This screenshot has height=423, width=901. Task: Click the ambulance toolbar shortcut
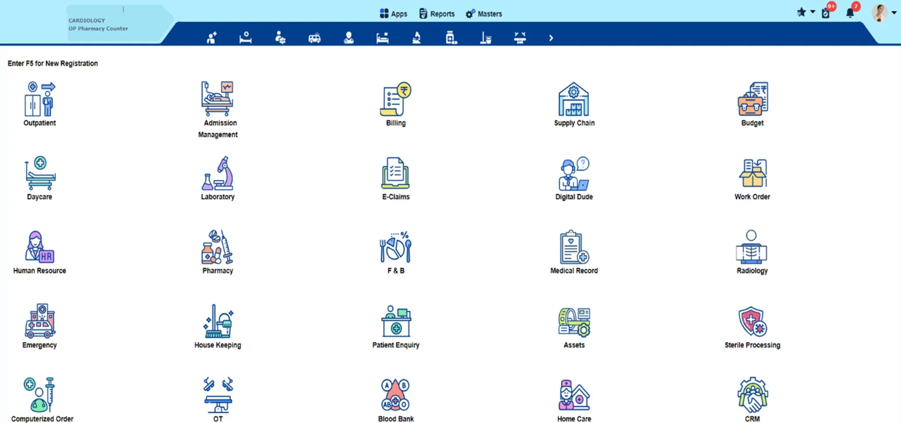[x=314, y=38]
